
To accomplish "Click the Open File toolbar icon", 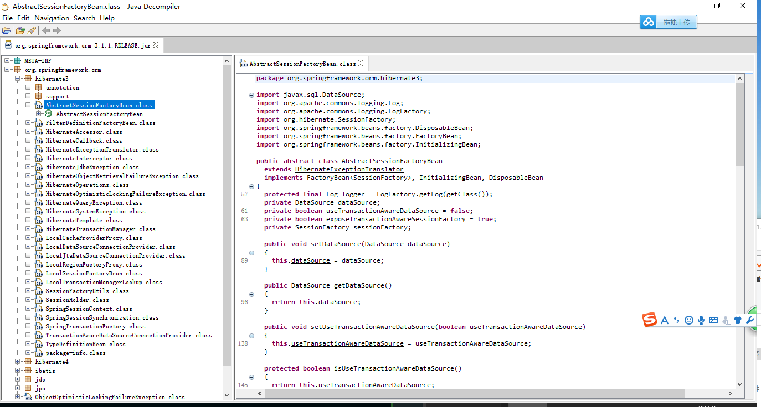I will coord(6,30).
